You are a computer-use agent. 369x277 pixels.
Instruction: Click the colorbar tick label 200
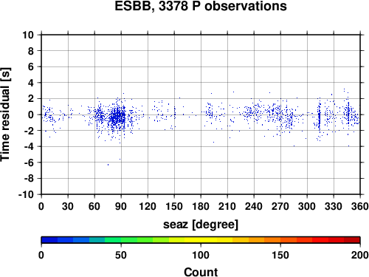tap(360, 255)
